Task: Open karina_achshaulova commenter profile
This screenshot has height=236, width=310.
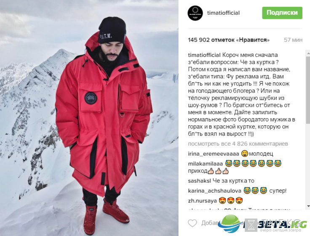Action: tap(215, 191)
